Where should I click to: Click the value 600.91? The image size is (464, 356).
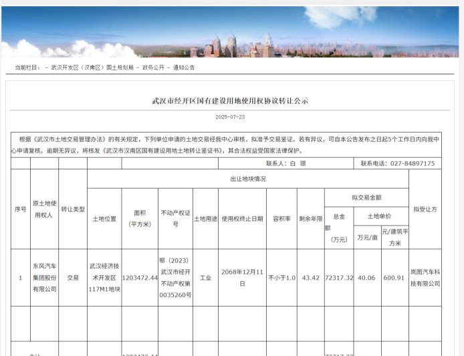click(x=394, y=278)
